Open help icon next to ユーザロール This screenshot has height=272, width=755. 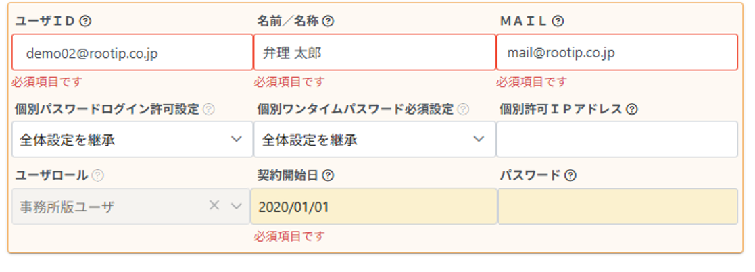[98, 176]
